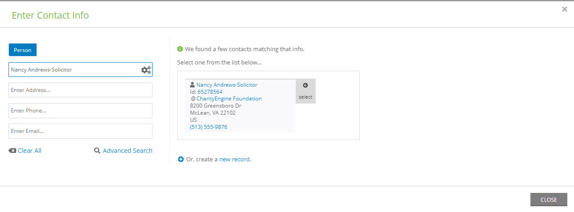This screenshot has width=574, height=212.
Task: Close the dialog with the X icon
Action: tap(565, 9)
